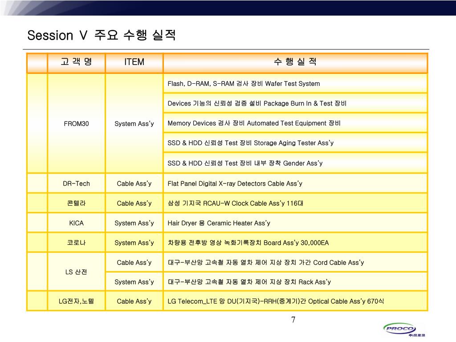This screenshot has height=342, width=456.
Task: Click the 'Cord Cable Ass'y' row text
Action: [266, 263]
